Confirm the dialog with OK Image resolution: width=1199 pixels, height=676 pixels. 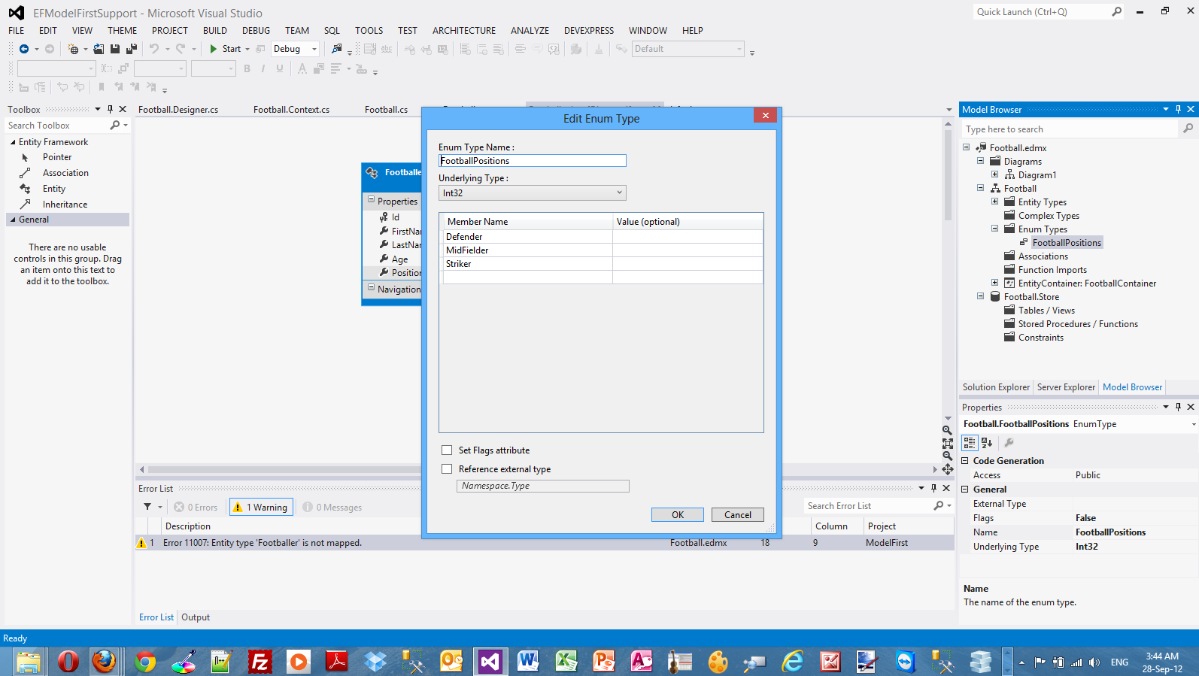(678, 515)
